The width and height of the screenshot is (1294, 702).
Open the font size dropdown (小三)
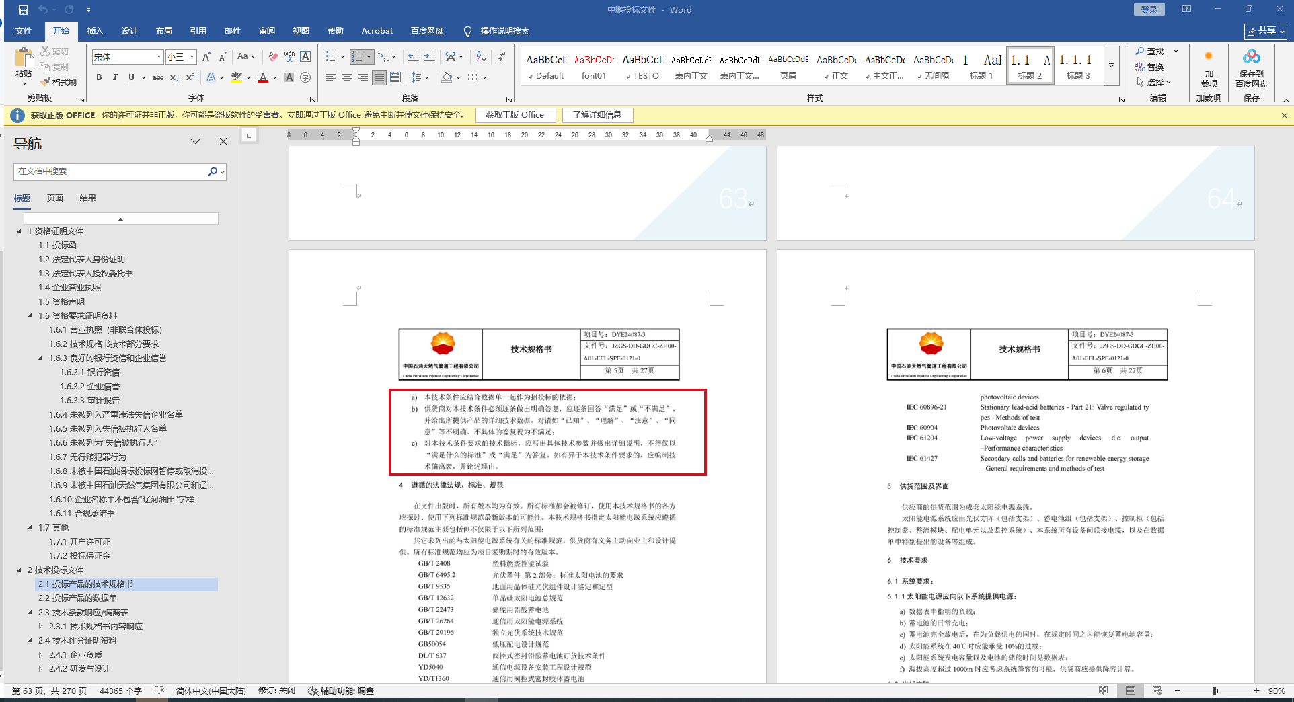[x=192, y=57]
